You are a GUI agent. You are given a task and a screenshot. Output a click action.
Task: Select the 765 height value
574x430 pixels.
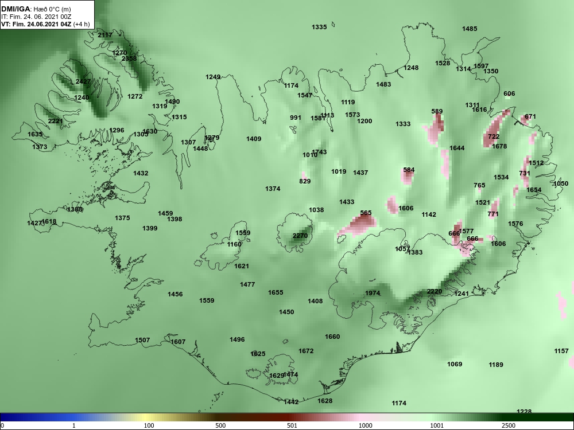tap(479, 185)
